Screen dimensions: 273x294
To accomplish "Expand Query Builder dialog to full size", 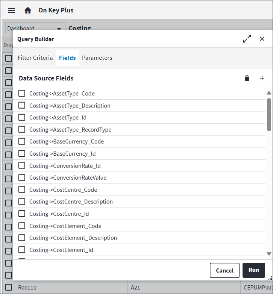I will click(247, 39).
